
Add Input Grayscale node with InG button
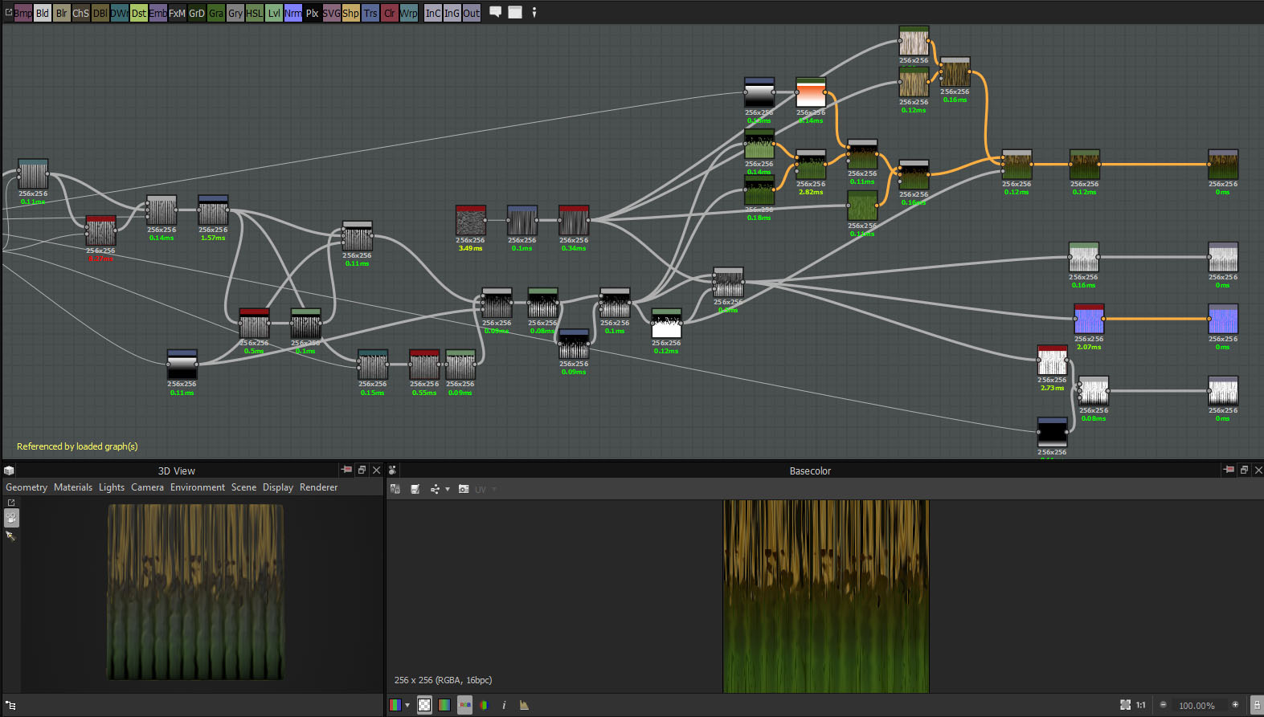[452, 13]
